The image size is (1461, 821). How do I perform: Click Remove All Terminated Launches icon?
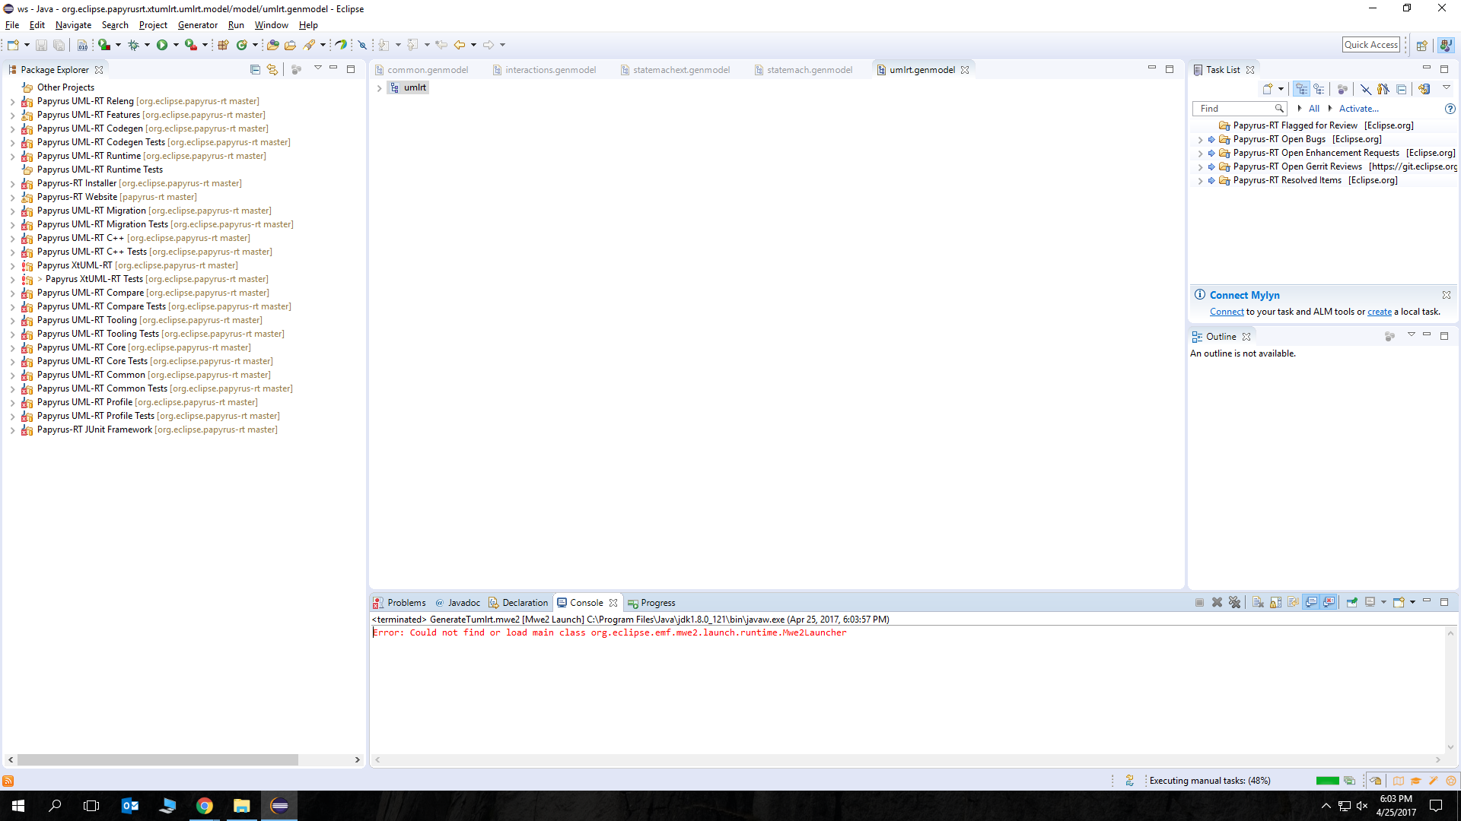(x=1234, y=602)
